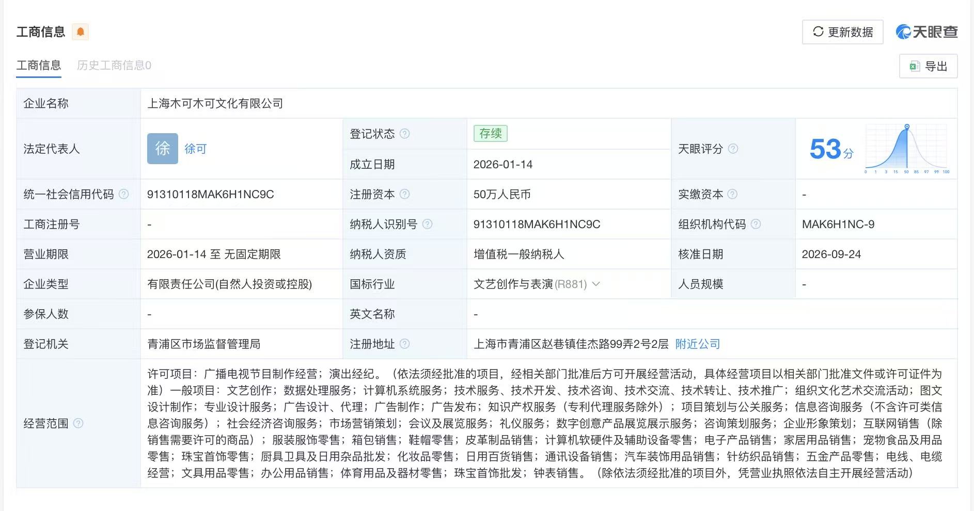Click the Excel icon in 导出 button
This screenshot has height=511, width=974.
tap(915, 66)
